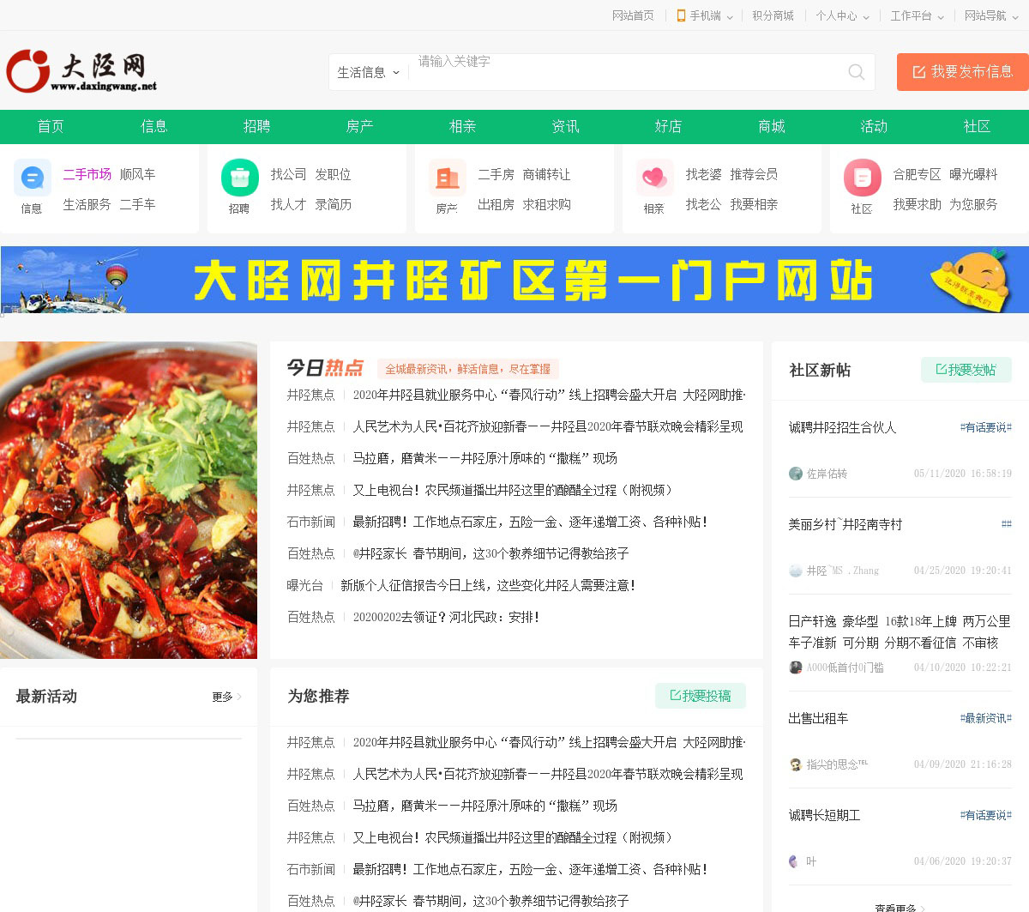
Task: Click the 招聘 category icon
Action: [x=240, y=178]
